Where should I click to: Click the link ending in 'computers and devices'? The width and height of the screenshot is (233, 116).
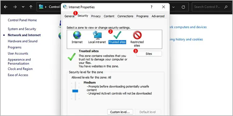tap(188, 27)
